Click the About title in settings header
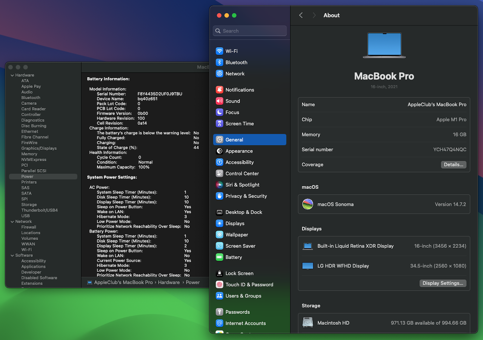This screenshot has width=483, height=340. (x=332, y=15)
